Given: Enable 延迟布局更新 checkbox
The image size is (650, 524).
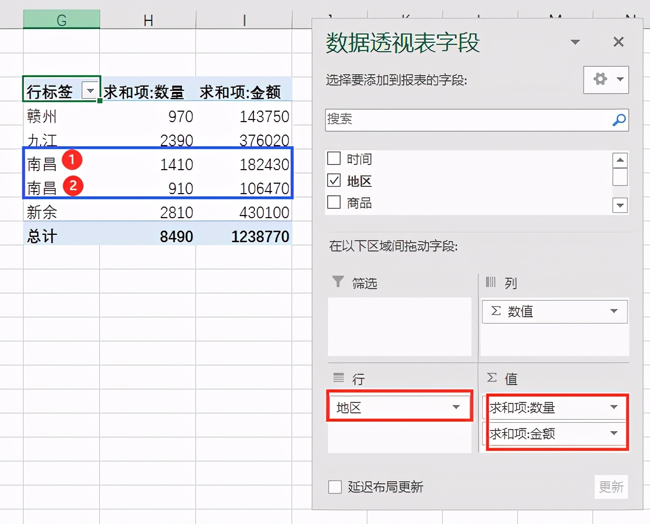Looking at the screenshot, I should [x=335, y=487].
